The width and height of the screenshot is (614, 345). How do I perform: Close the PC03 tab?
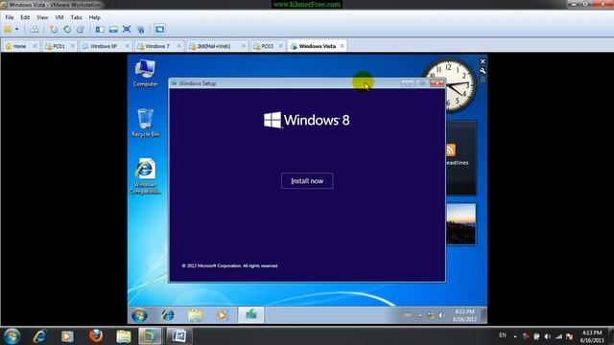[x=280, y=46]
